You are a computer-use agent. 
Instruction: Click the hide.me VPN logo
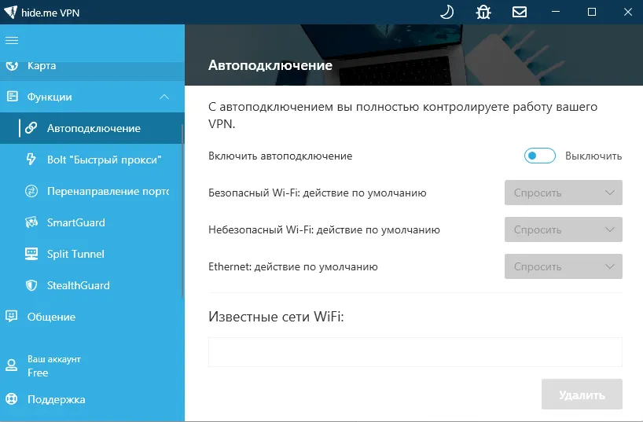(x=10, y=13)
